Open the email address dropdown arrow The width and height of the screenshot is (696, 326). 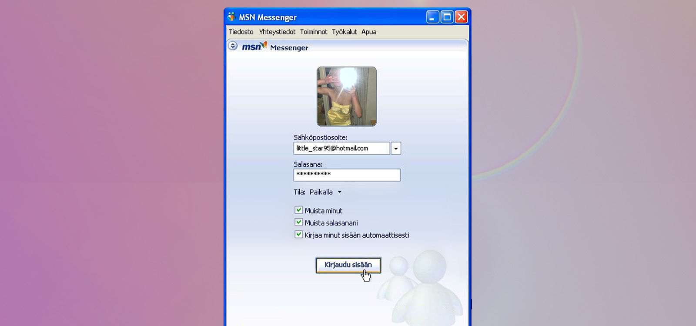coord(396,149)
